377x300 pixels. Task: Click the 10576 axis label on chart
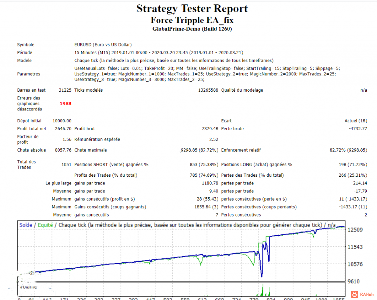(355, 264)
